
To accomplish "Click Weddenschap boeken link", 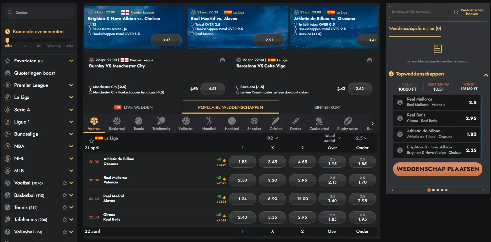I will [472, 12].
